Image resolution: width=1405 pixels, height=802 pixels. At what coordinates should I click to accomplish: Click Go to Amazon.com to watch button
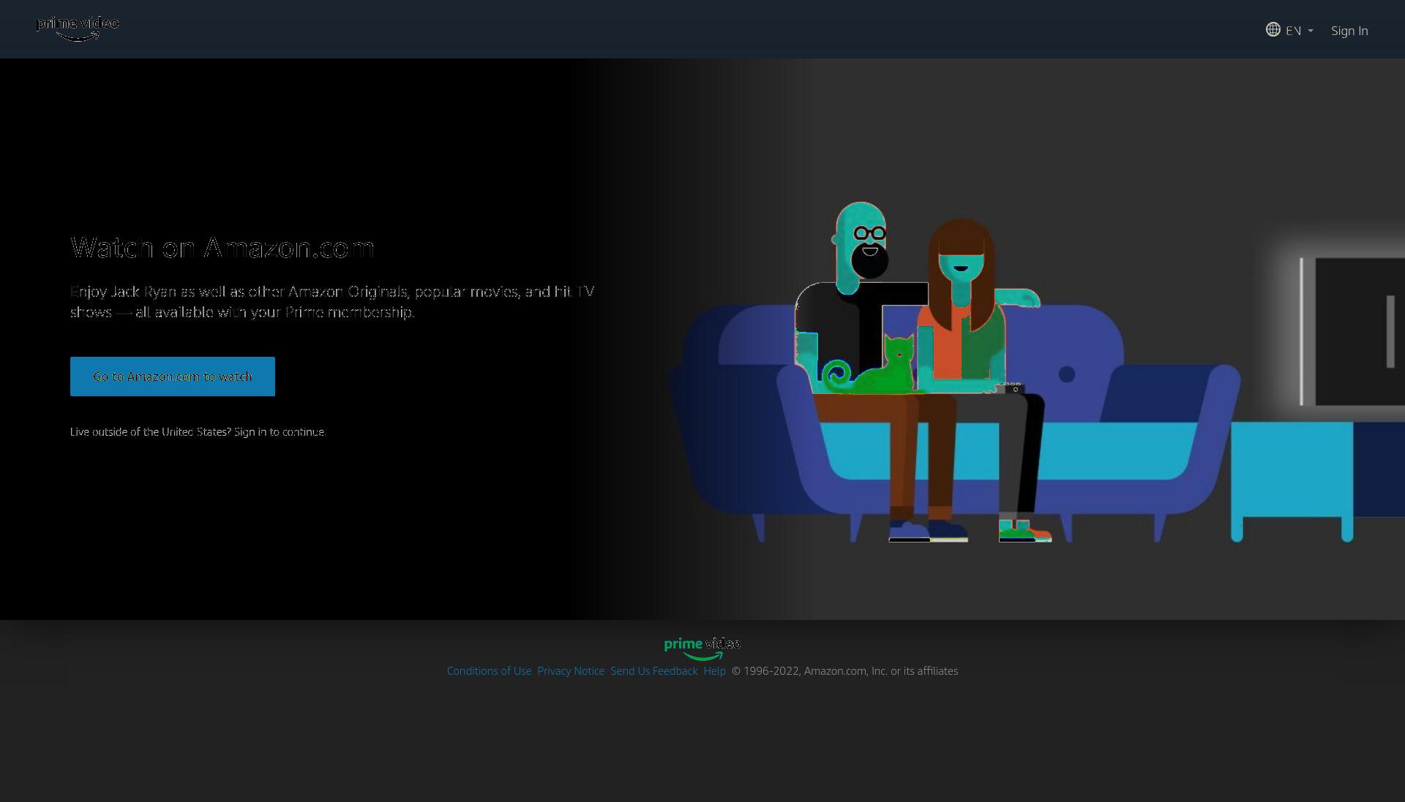pyautogui.click(x=173, y=377)
